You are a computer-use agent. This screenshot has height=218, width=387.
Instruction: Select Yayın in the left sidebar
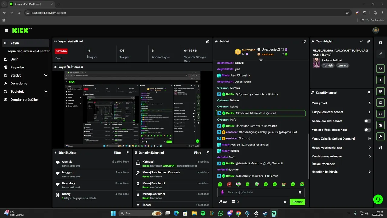click(26, 43)
